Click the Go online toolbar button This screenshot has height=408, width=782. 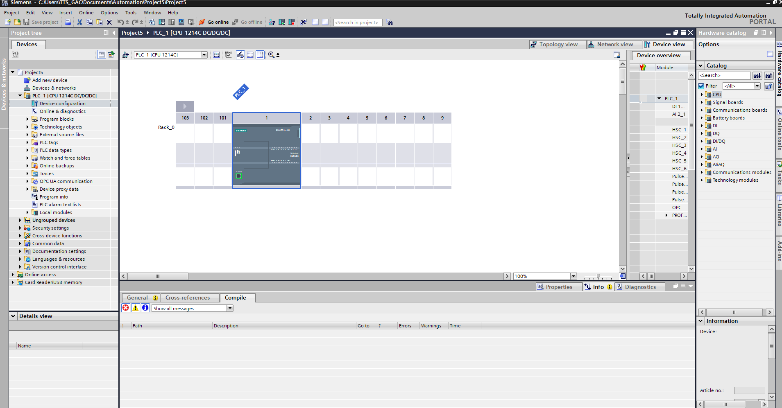click(214, 22)
